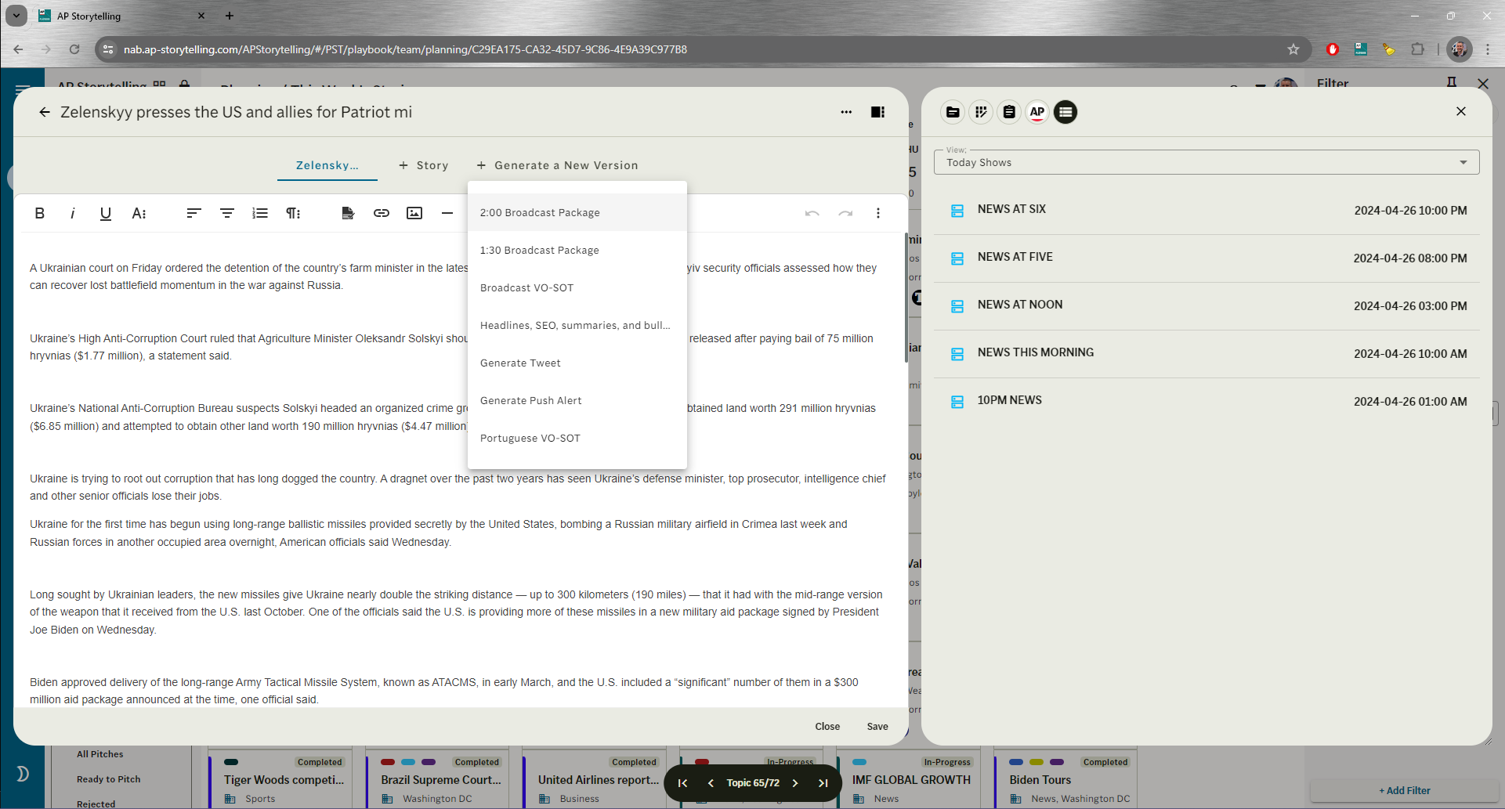
Task: Insert a hyperlink in the story editor
Action: [382, 213]
